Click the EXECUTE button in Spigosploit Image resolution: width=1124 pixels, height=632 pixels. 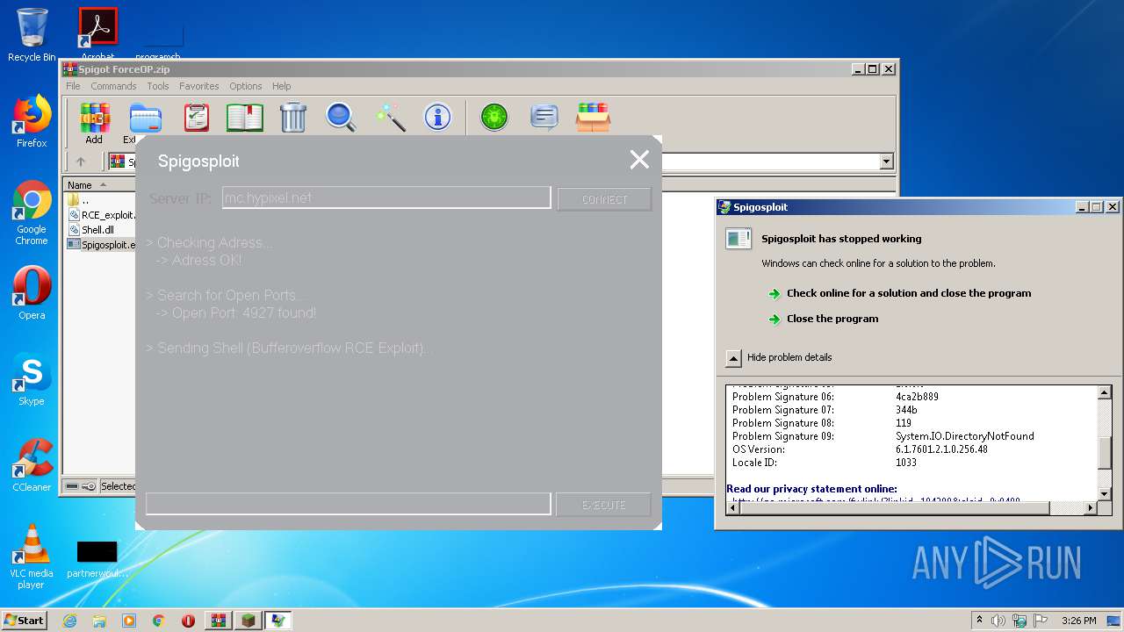point(604,505)
